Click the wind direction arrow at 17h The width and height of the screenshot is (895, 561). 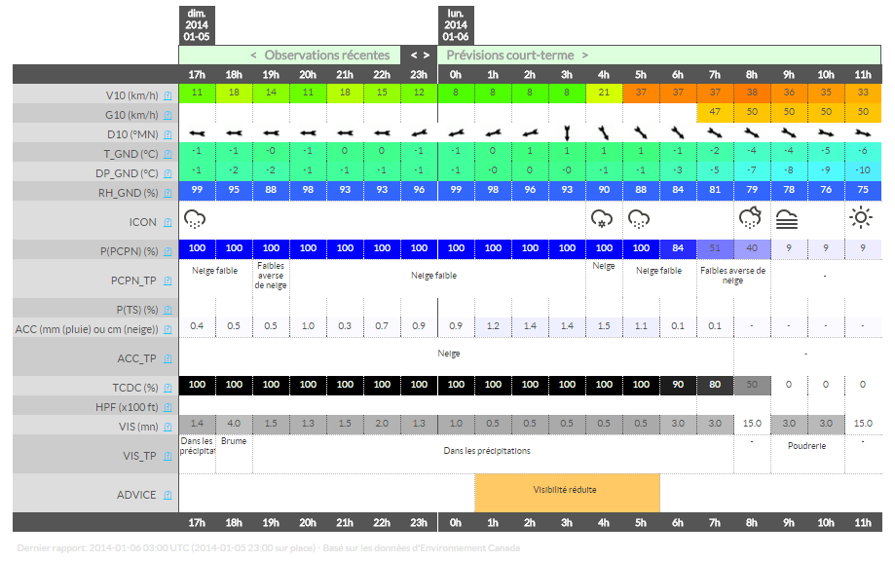click(197, 133)
